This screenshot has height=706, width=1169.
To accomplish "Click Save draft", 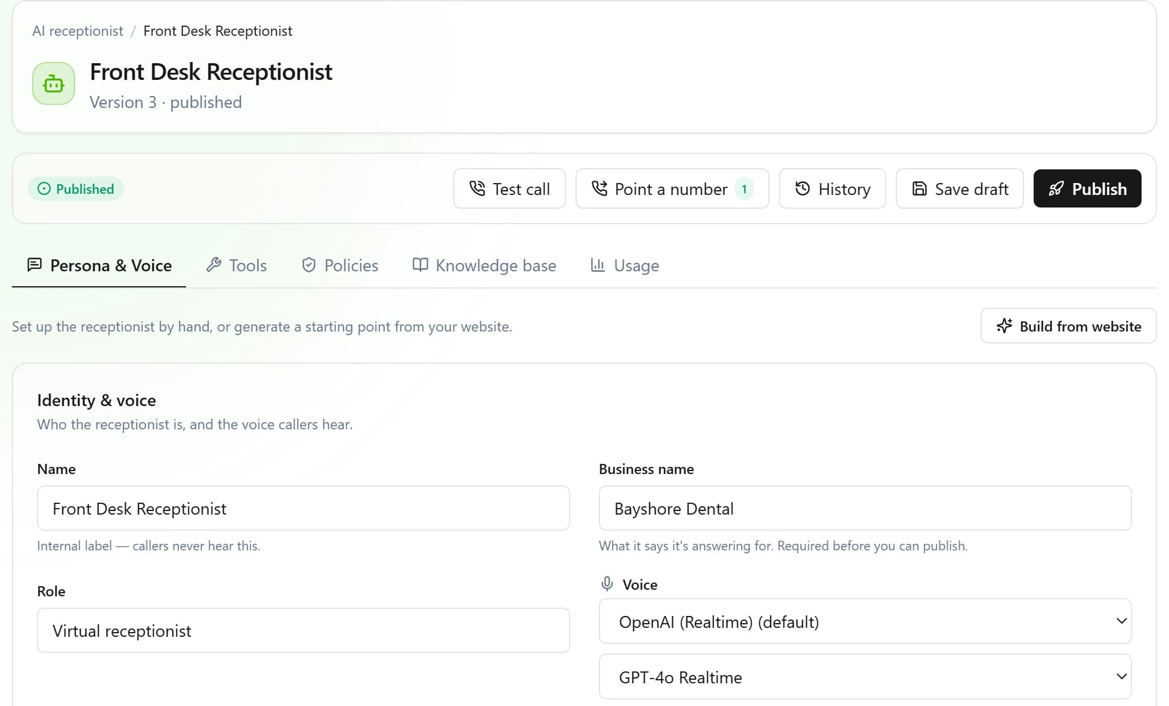I will click(x=960, y=188).
